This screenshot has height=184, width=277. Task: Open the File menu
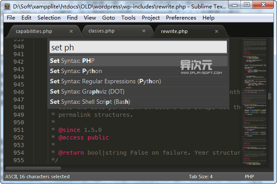pyautogui.click(x=11, y=18)
